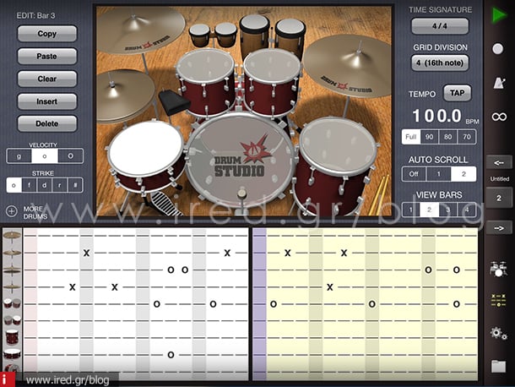515x387 pixels.
Task: Select the snare drum icon in instrument column
Action: [12, 354]
